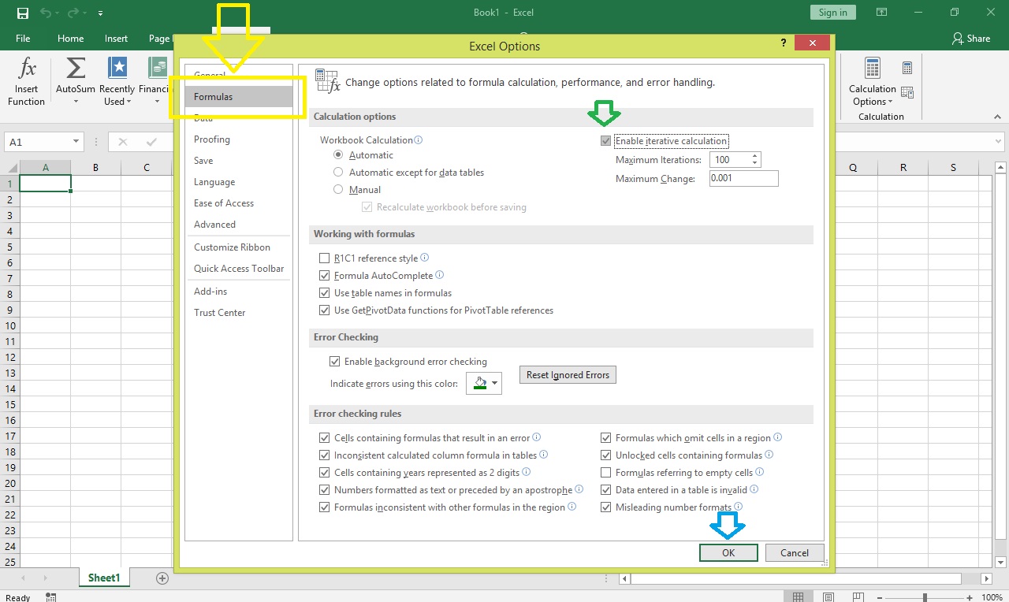
Task: Click the Calculate Now small calculator icon
Action: 907,69
